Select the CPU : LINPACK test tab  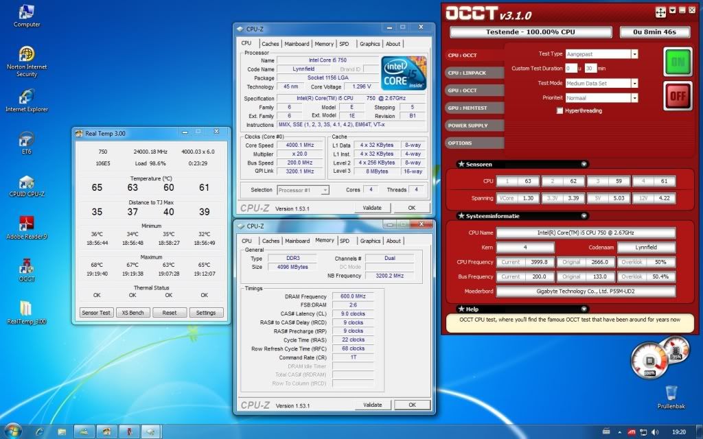tap(474, 73)
